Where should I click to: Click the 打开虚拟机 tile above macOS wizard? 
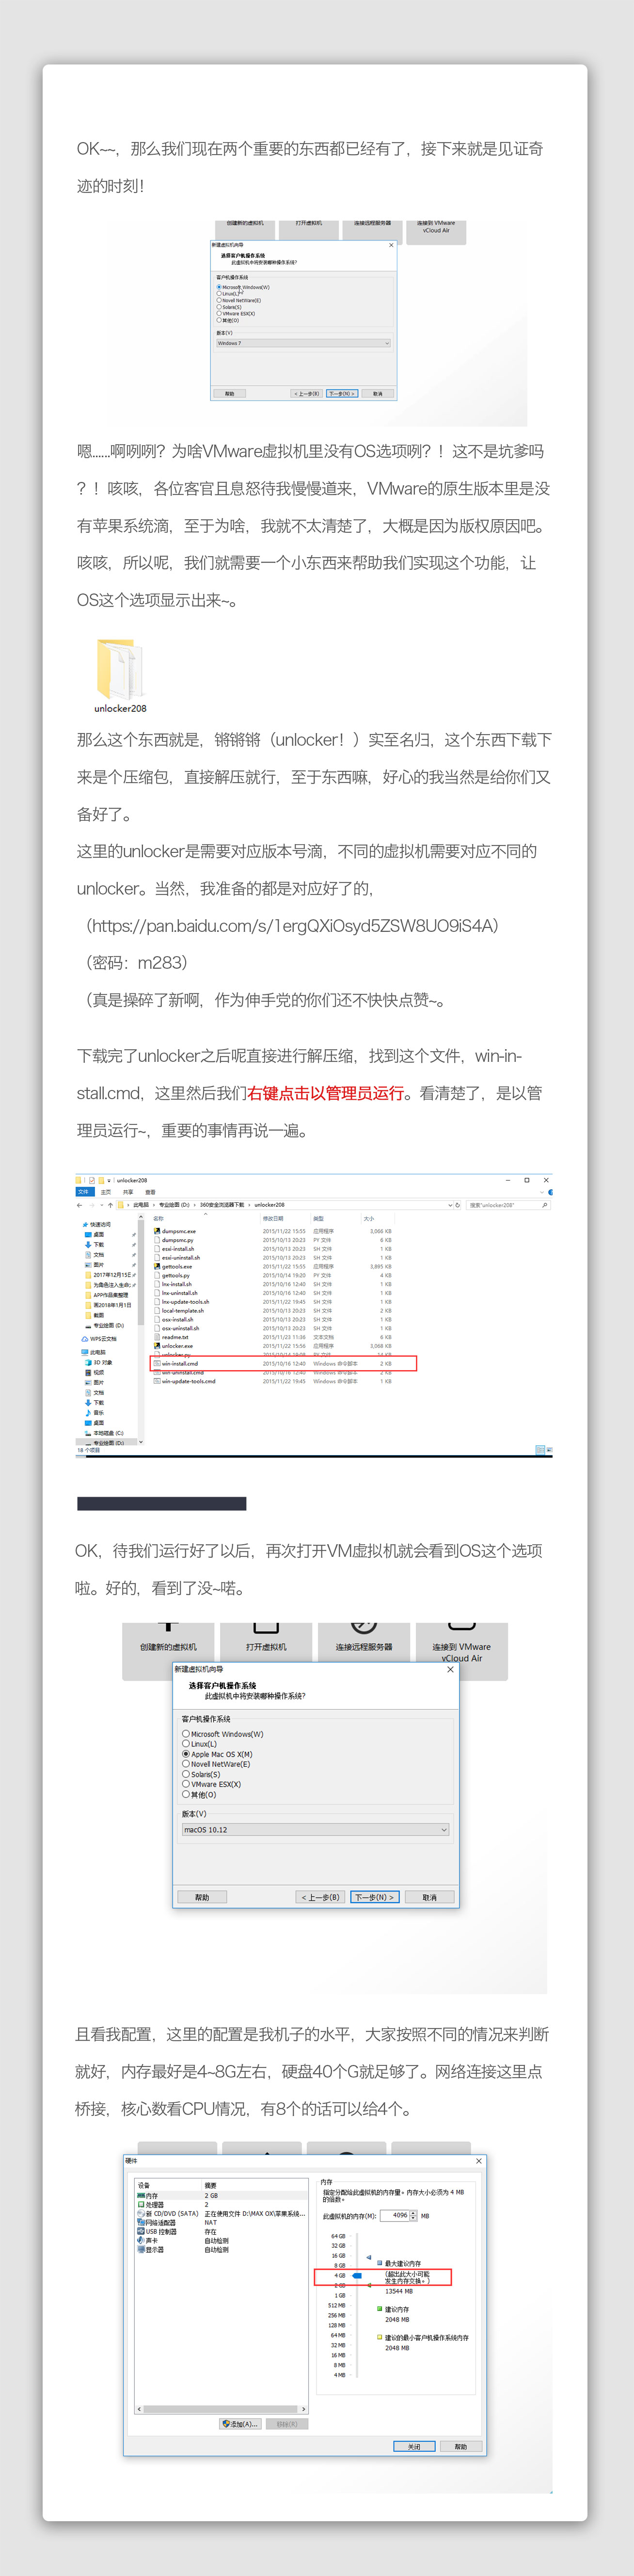[x=266, y=1647]
